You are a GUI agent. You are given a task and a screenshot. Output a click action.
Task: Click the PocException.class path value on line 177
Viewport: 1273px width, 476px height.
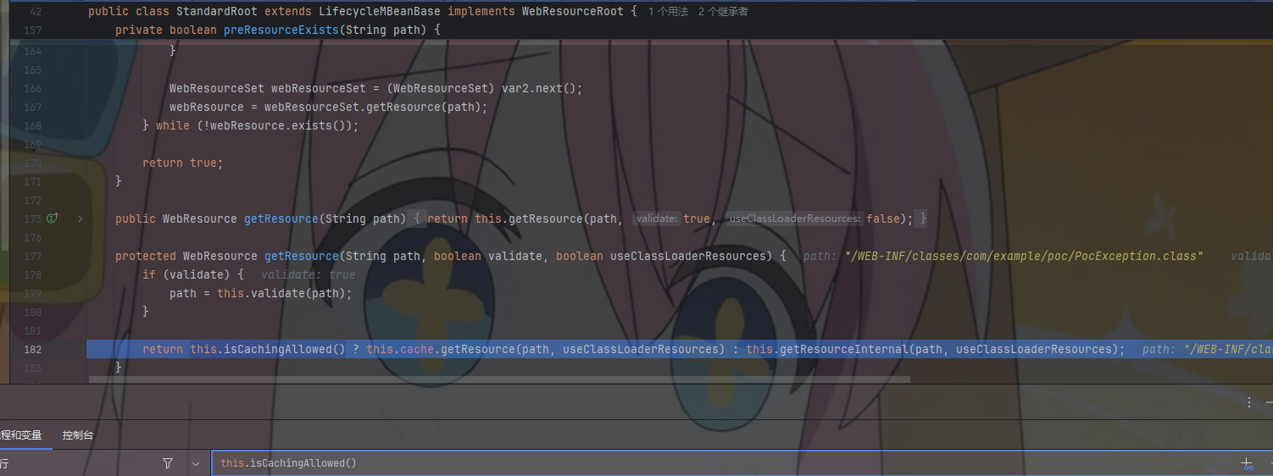1024,256
